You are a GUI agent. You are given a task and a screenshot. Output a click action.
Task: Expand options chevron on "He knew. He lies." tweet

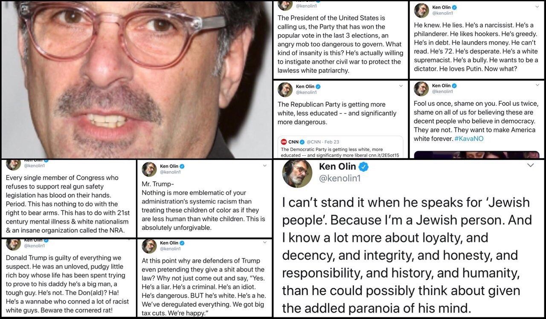[x=537, y=7]
